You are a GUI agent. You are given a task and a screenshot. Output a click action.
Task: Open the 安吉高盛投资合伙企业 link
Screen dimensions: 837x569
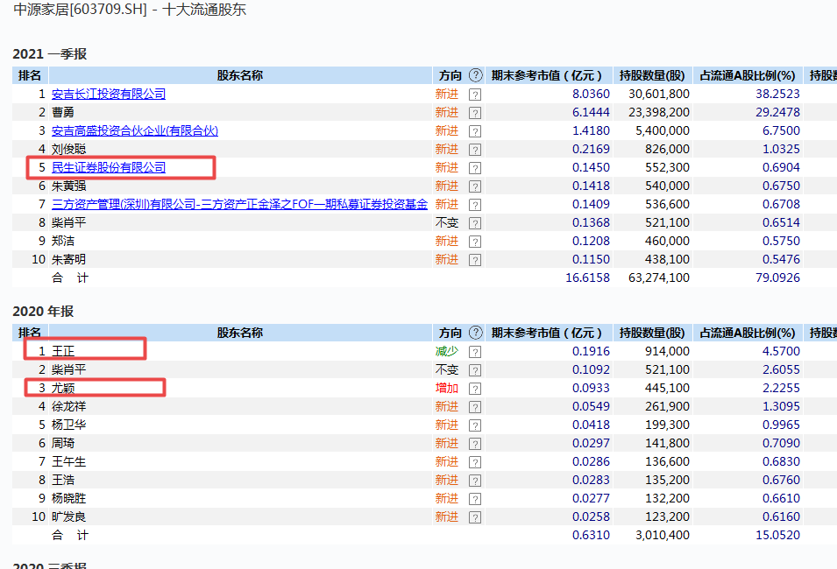click(134, 131)
